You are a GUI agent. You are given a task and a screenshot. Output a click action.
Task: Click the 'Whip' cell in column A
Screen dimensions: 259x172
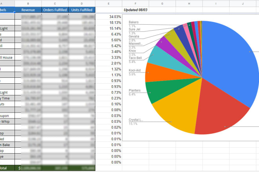[7, 122]
